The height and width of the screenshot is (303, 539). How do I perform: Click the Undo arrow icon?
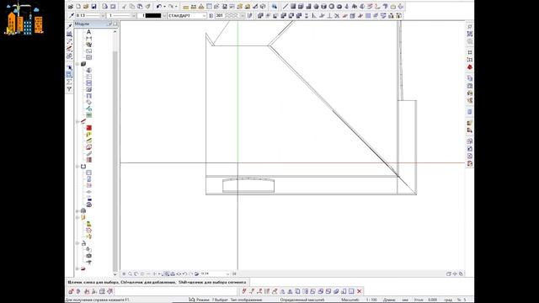pos(159,7)
